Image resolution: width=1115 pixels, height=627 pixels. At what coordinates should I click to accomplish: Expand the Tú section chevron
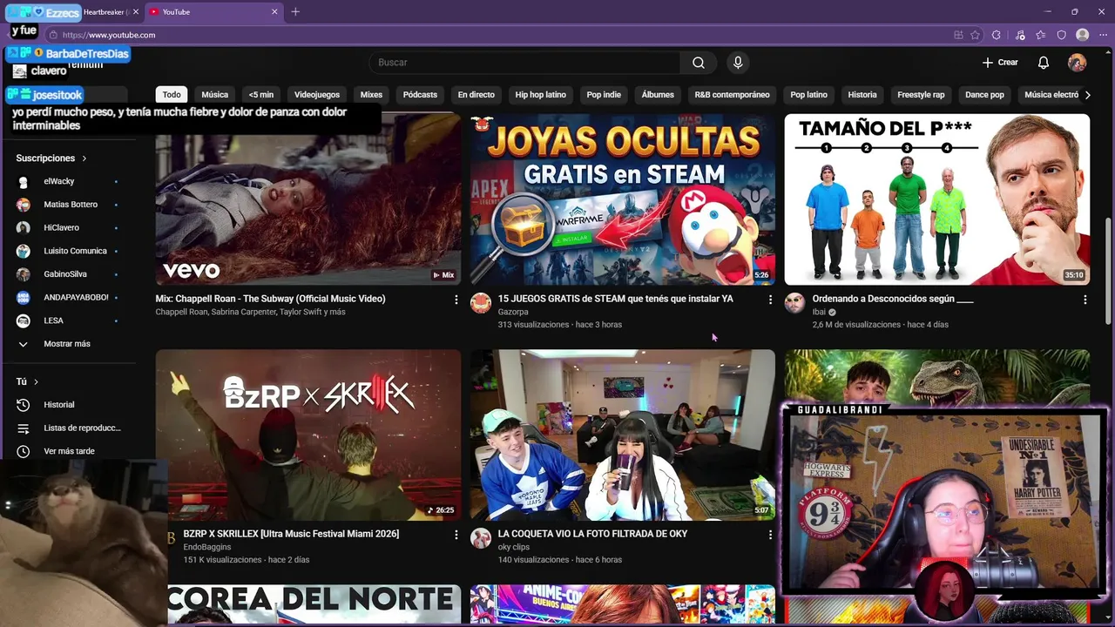[36, 382]
